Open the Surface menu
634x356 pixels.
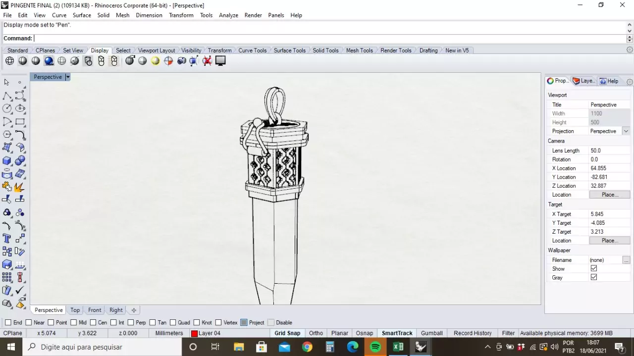(x=82, y=15)
